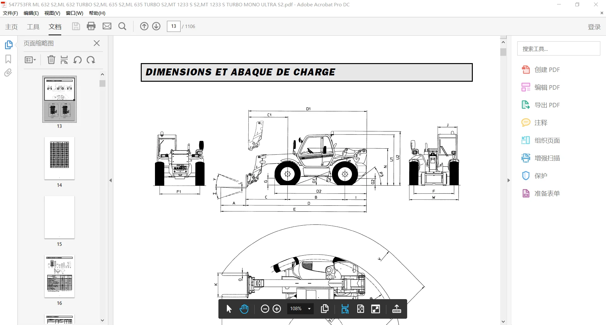Select page 13 thumbnail
This screenshot has width=606, height=325.
click(59, 99)
